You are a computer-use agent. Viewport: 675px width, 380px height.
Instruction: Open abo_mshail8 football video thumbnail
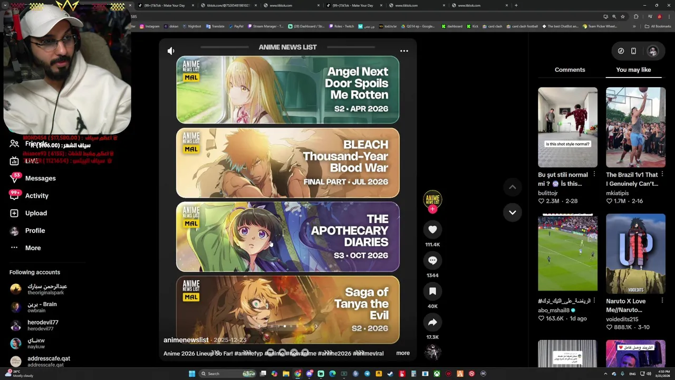coord(567,253)
